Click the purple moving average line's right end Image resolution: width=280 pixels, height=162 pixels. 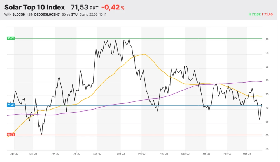click(x=262, y=81)
